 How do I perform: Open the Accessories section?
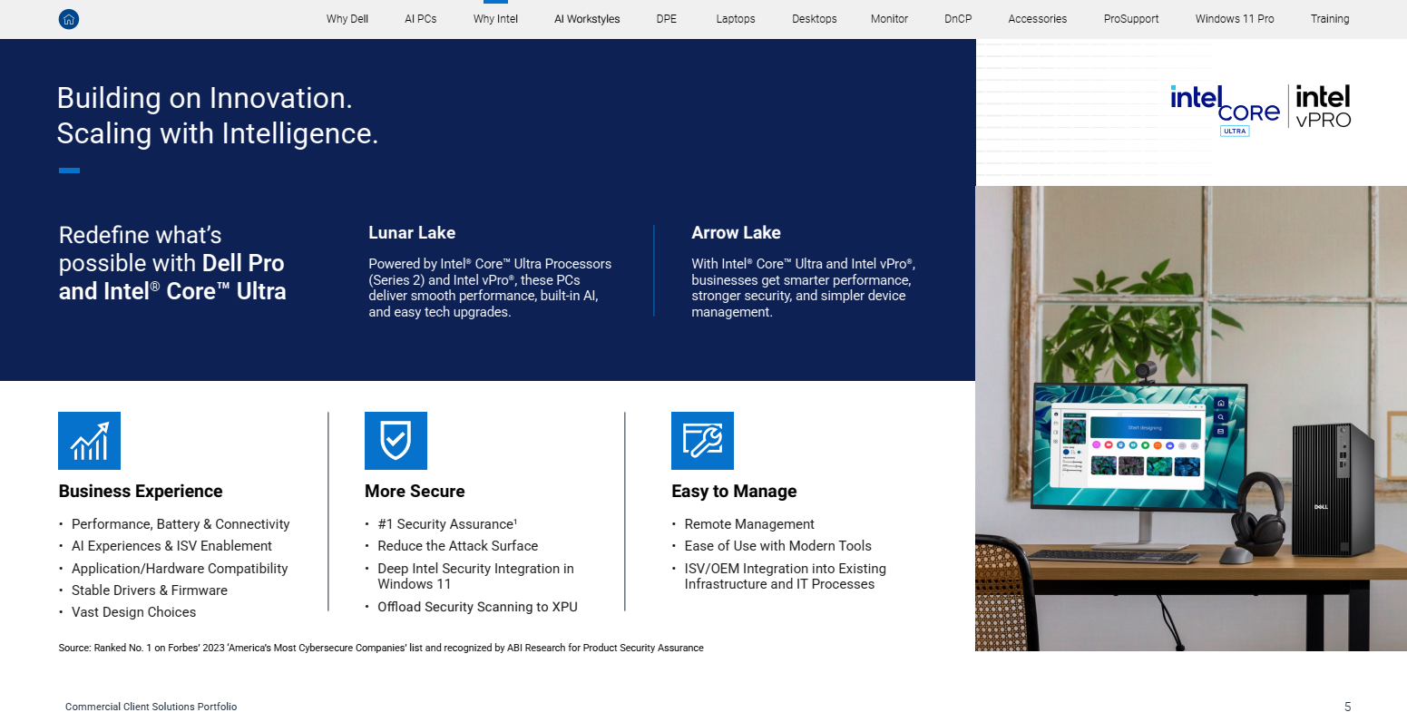coord(1037,19)
